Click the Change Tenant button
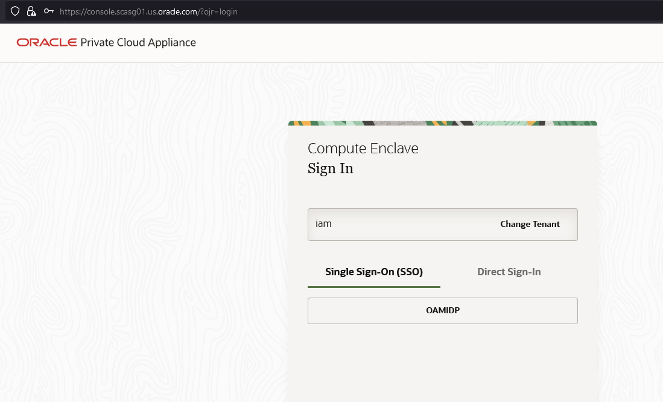 530,225
